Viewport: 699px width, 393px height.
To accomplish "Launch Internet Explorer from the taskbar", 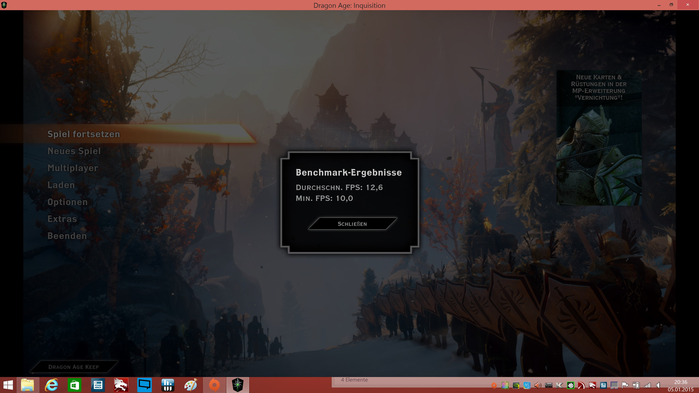I will pos(51,385).
